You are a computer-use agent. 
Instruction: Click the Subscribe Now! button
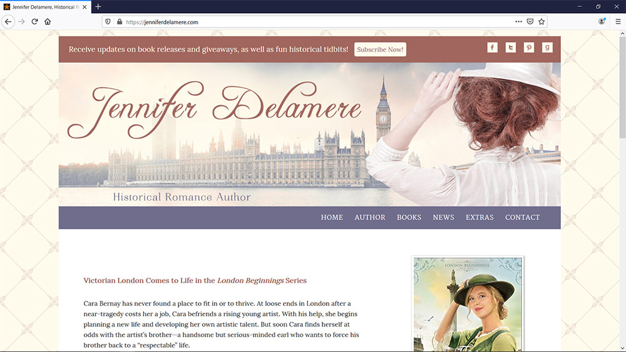380,49
